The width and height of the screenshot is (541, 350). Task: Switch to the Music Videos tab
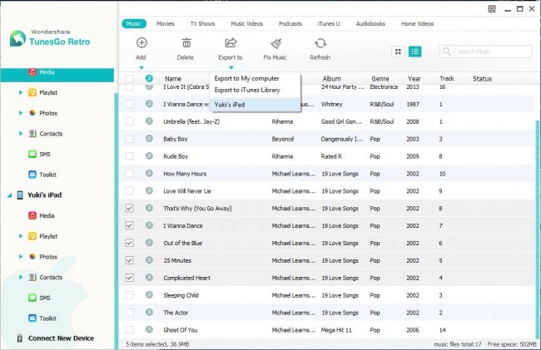tap(246, 24)
